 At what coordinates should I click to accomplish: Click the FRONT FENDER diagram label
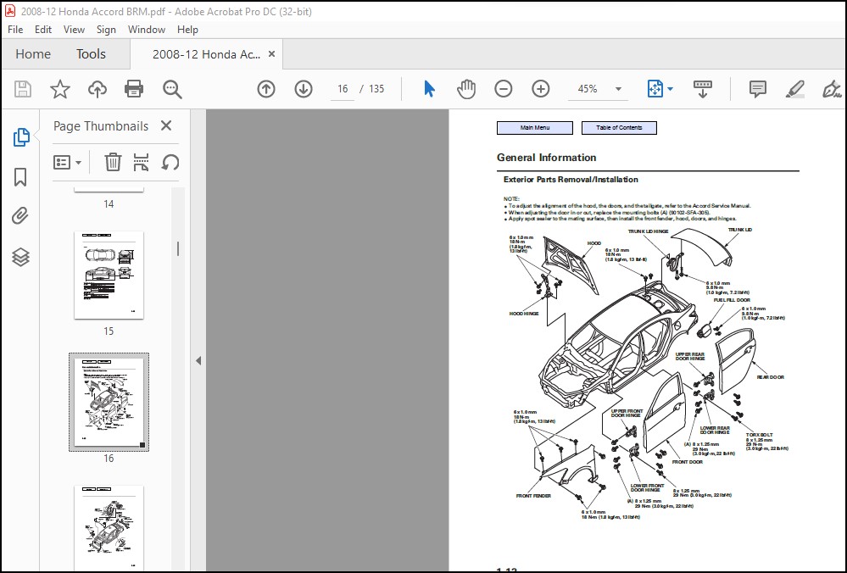coord(533,496)
